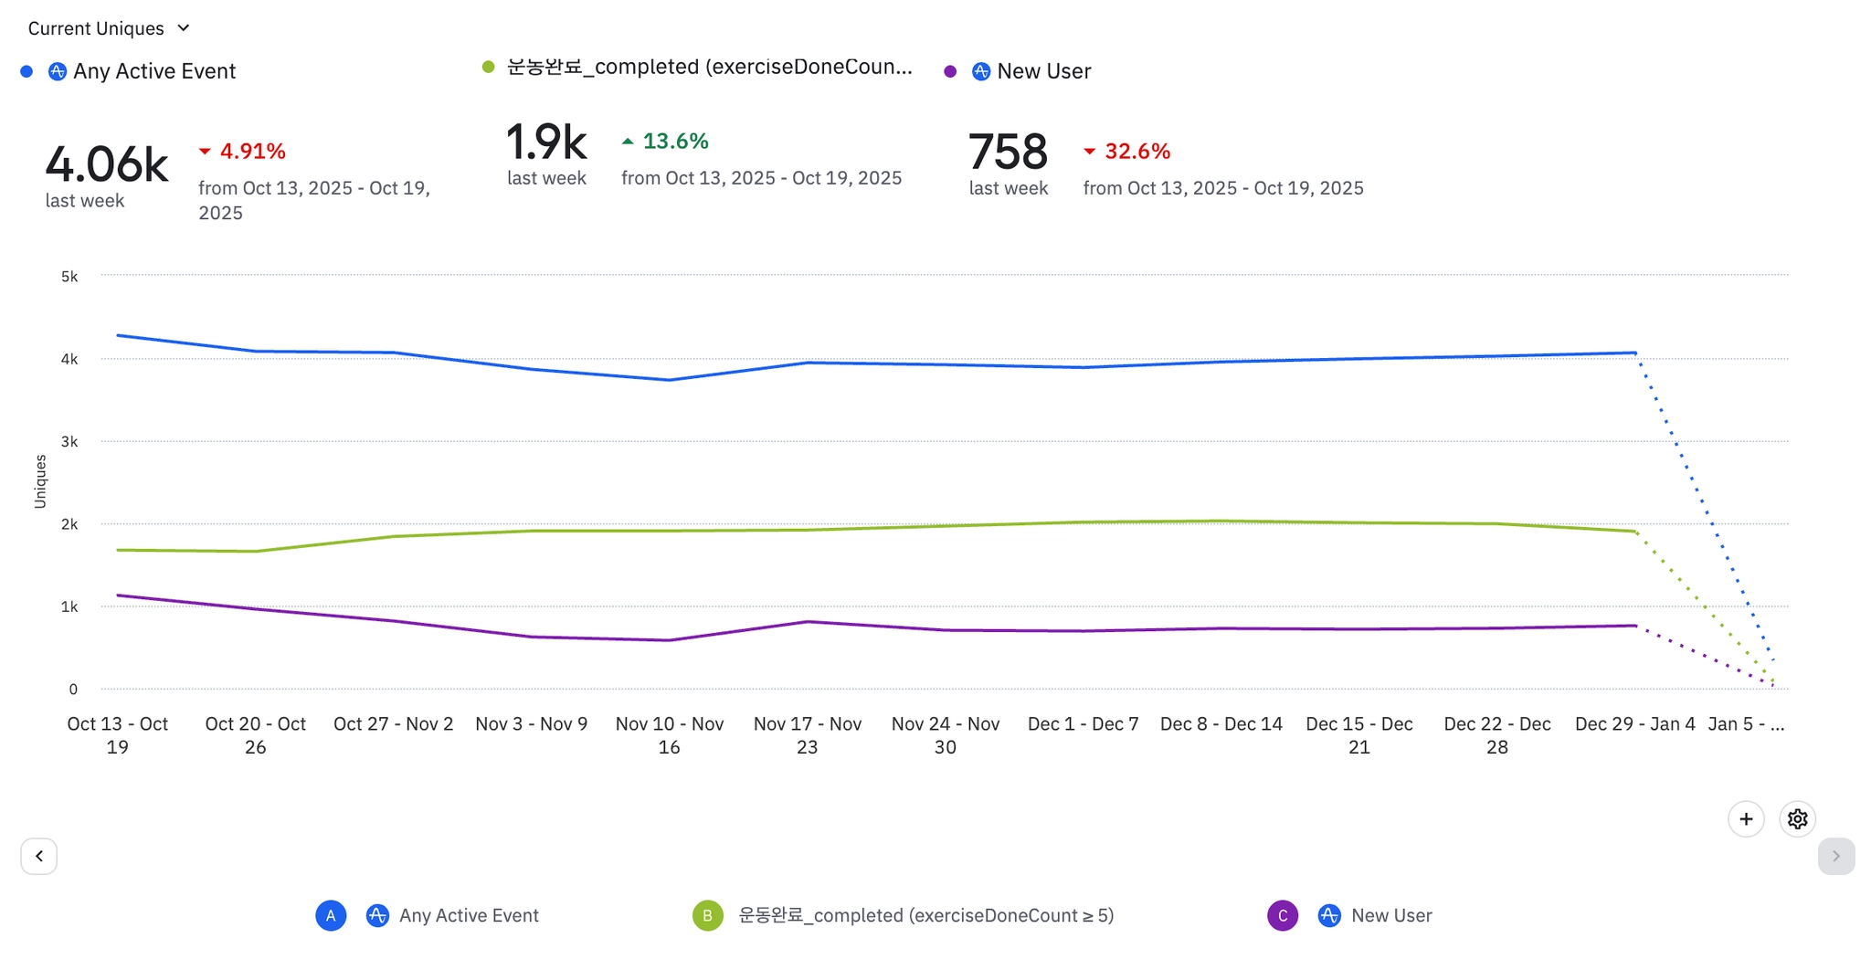Viewport: 1871px width, 959px height.
Task: Click the blue A series badge
Action: click(x=331, y=915)
